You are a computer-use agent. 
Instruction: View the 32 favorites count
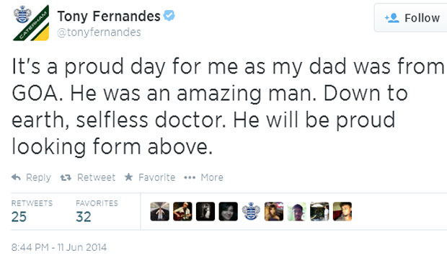coord(84,217)
